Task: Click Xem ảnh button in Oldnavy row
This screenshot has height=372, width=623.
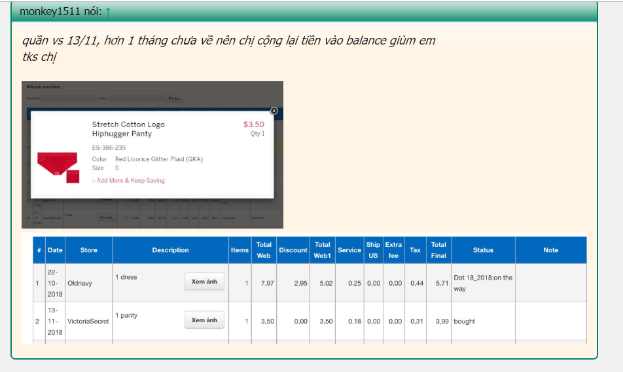Action: 204,282
